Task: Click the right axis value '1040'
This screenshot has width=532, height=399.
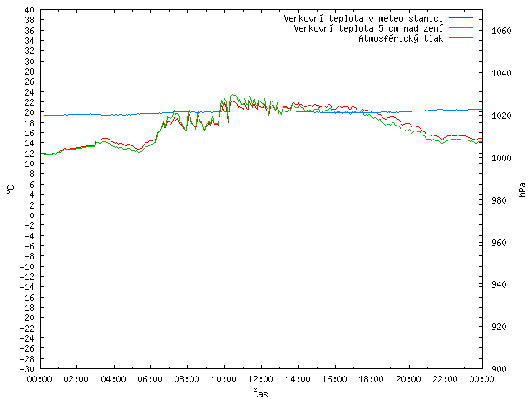Action: (501, 73)
